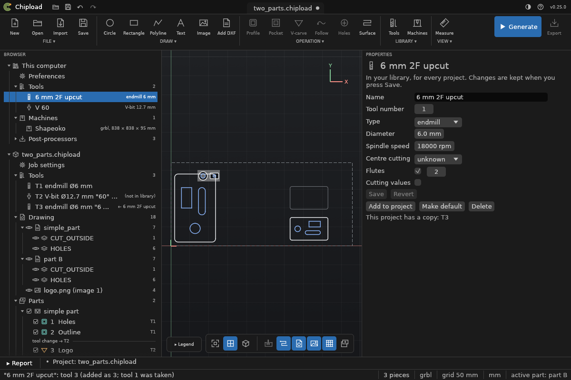Hide the simple_part drawing via eye icon

(29, 228)
